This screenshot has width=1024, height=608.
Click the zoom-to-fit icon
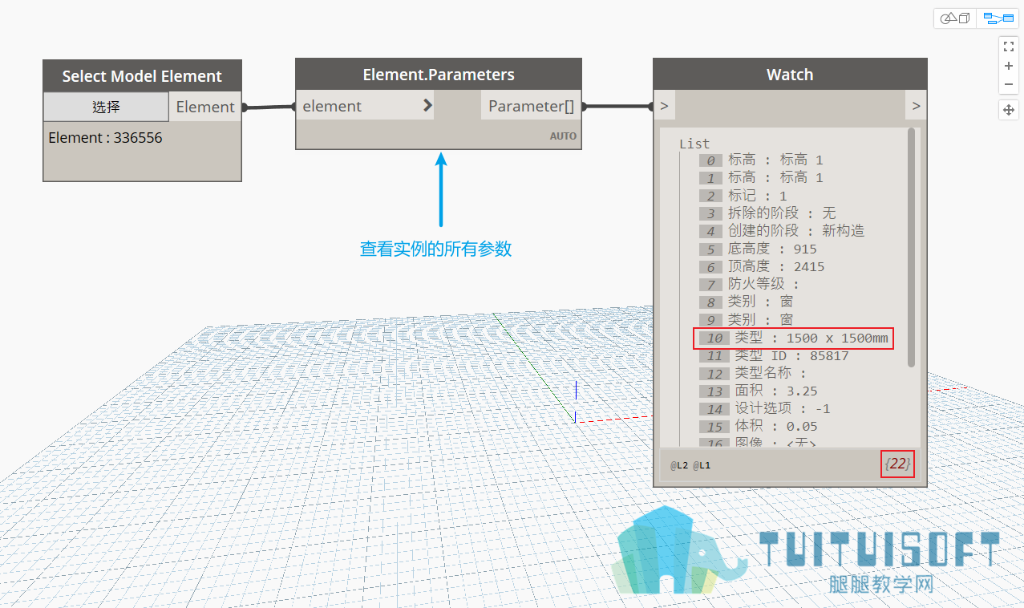coord(1009,46)
